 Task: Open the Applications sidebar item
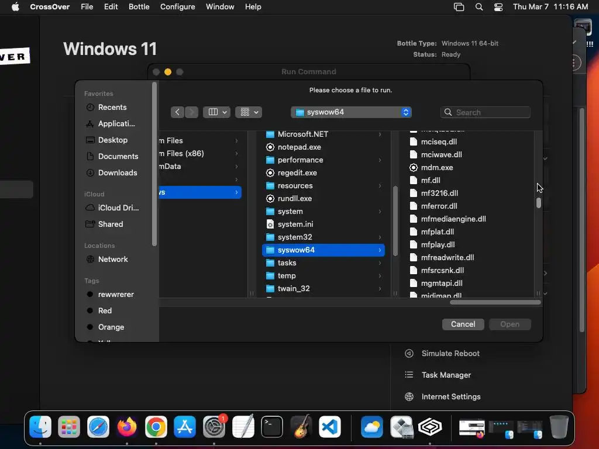click(116, 124)
